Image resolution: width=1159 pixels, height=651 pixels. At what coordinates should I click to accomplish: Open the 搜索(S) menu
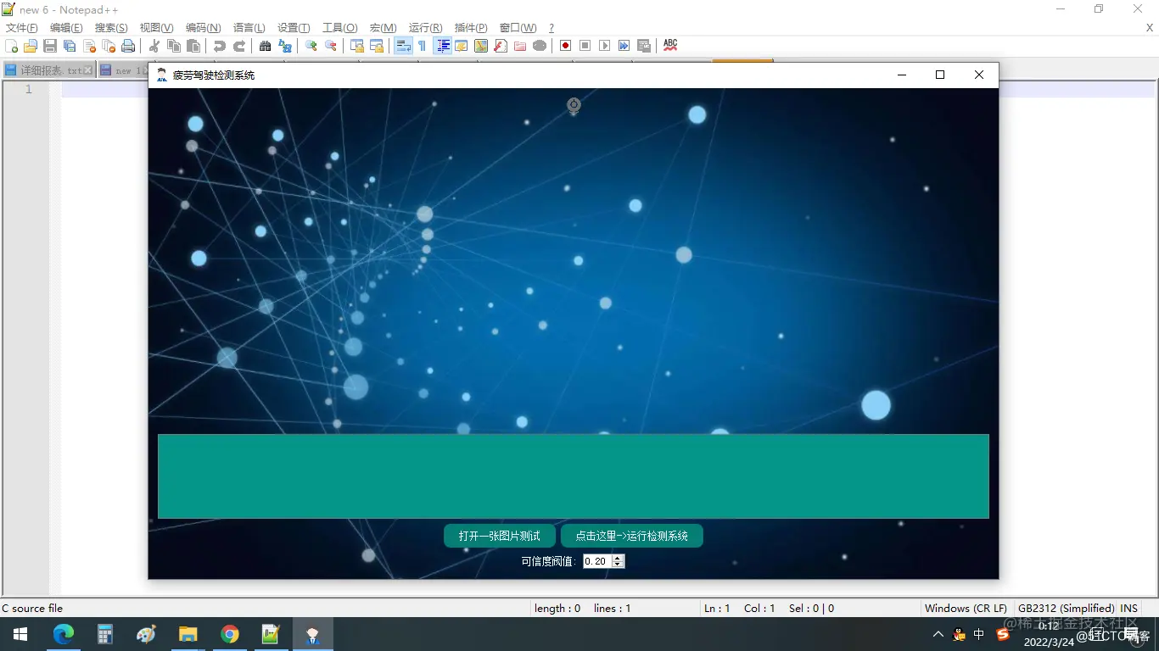[x=111, y=28]
